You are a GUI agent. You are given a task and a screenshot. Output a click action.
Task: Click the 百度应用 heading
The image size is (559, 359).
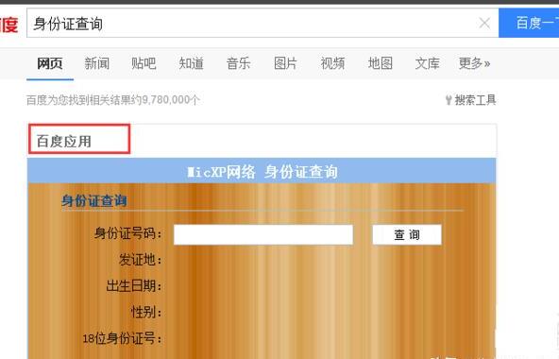point(64,142)
